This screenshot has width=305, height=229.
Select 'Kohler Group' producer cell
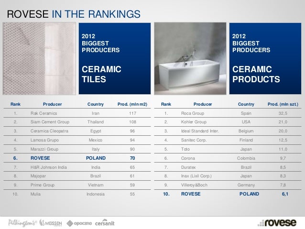pyautogui.click(x=194, y=122)
